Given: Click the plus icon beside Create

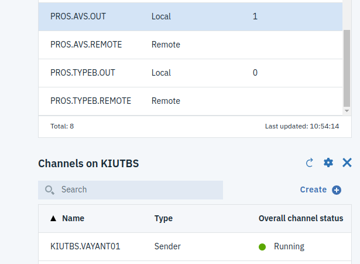Looking at the screenshot, I should coord(337,190).
